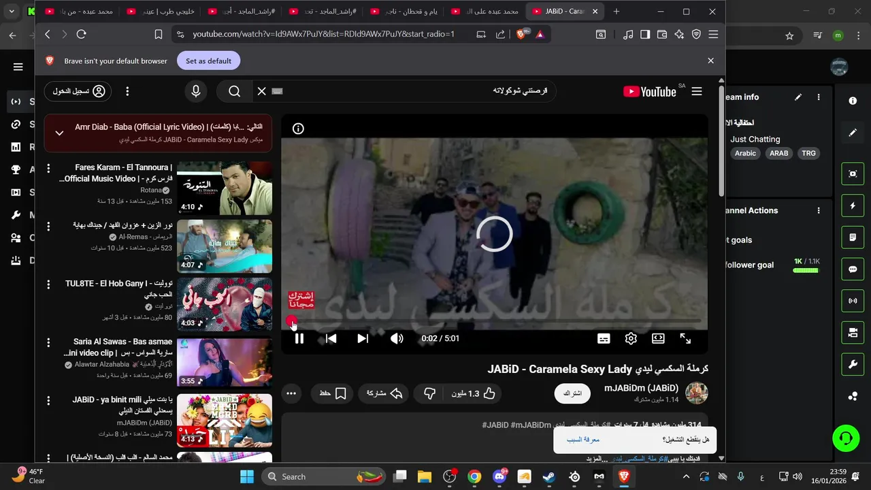Open more actions menu below video
871x490 pixels.
click(x=291, y=393)
